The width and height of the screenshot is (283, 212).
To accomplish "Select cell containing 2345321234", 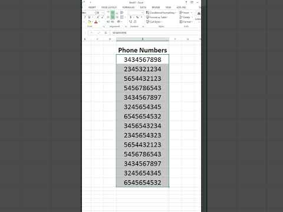I will (143, 69).
